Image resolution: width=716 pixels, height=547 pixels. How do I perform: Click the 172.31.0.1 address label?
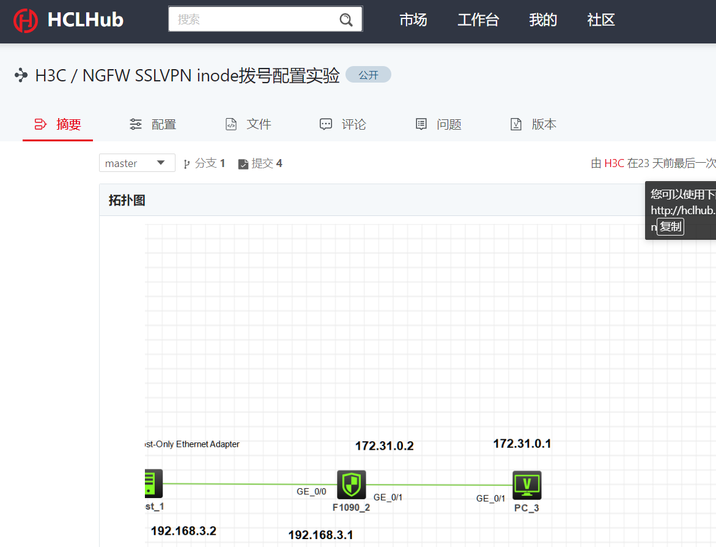pyautogui.click(x=522, y=444)
